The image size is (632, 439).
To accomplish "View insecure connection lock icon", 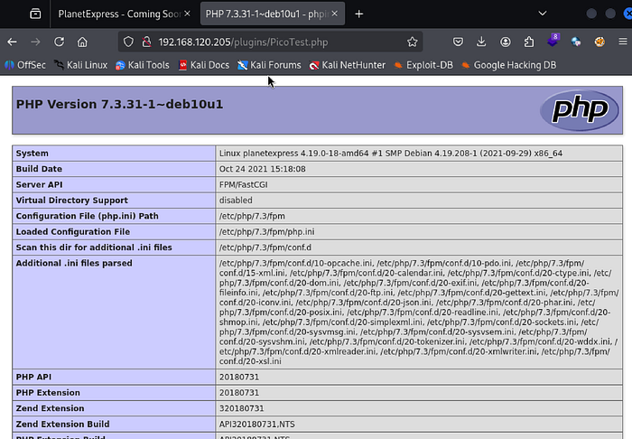I will (146, 42).
